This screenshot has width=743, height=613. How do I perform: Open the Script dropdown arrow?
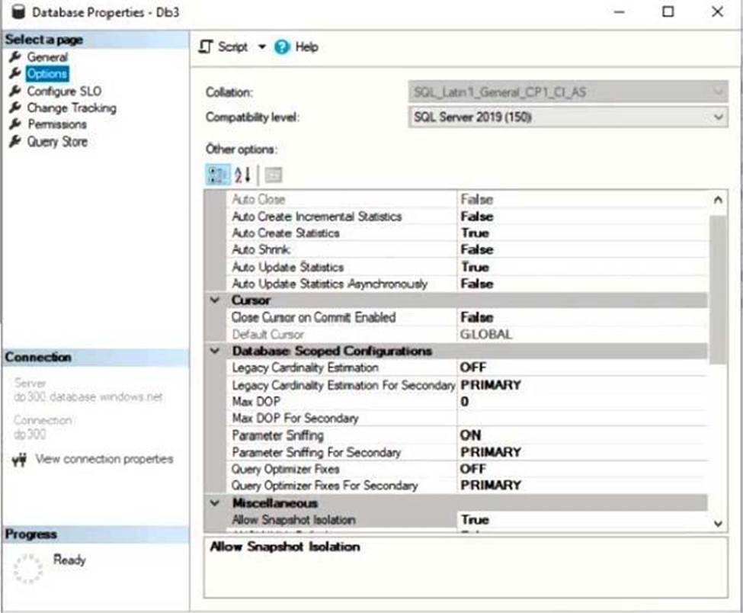(x=261, y=47)
